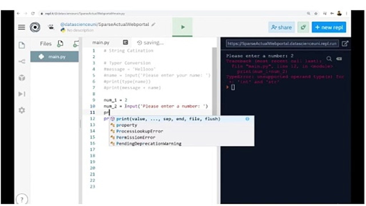Bookmark page with star icon

pos(316,13)
